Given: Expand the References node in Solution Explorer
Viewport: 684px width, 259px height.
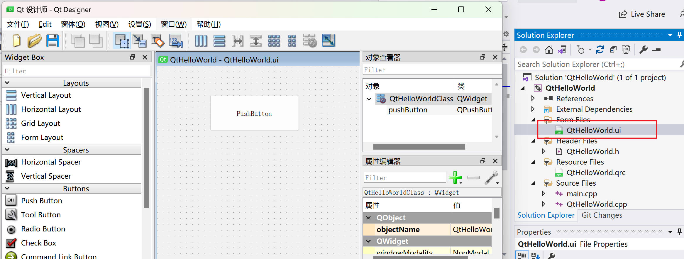Looking at the screenshot, I should [x=533, y=99].
